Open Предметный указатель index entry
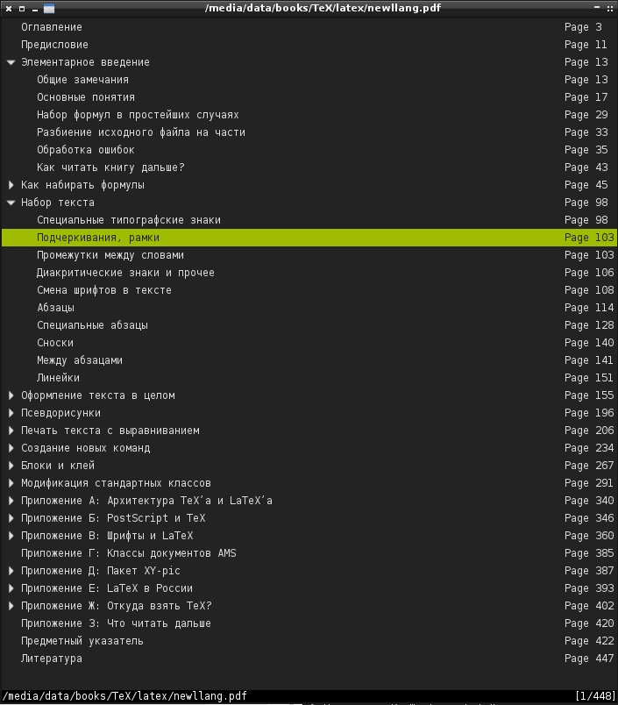Screen dimensions: 618x705 pyautogui.click(x=82, y=641)
